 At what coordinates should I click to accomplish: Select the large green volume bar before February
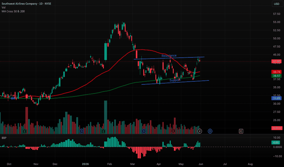106,117
